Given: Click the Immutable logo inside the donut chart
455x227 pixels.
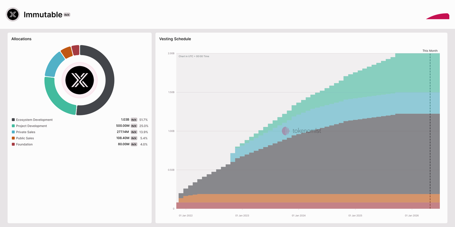Looking at the screenshot, I should (x=80, y=80).
